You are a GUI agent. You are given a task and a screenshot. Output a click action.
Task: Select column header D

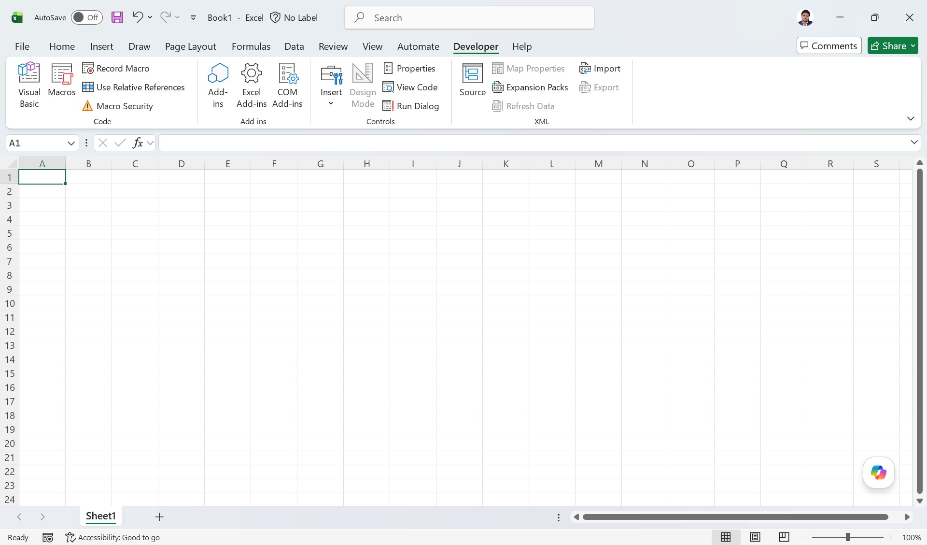181,163
